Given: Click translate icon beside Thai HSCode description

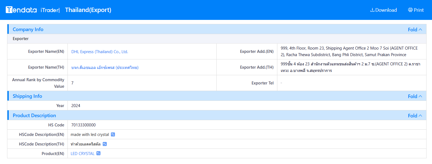Looking at the screenshot, I should 105,144.
